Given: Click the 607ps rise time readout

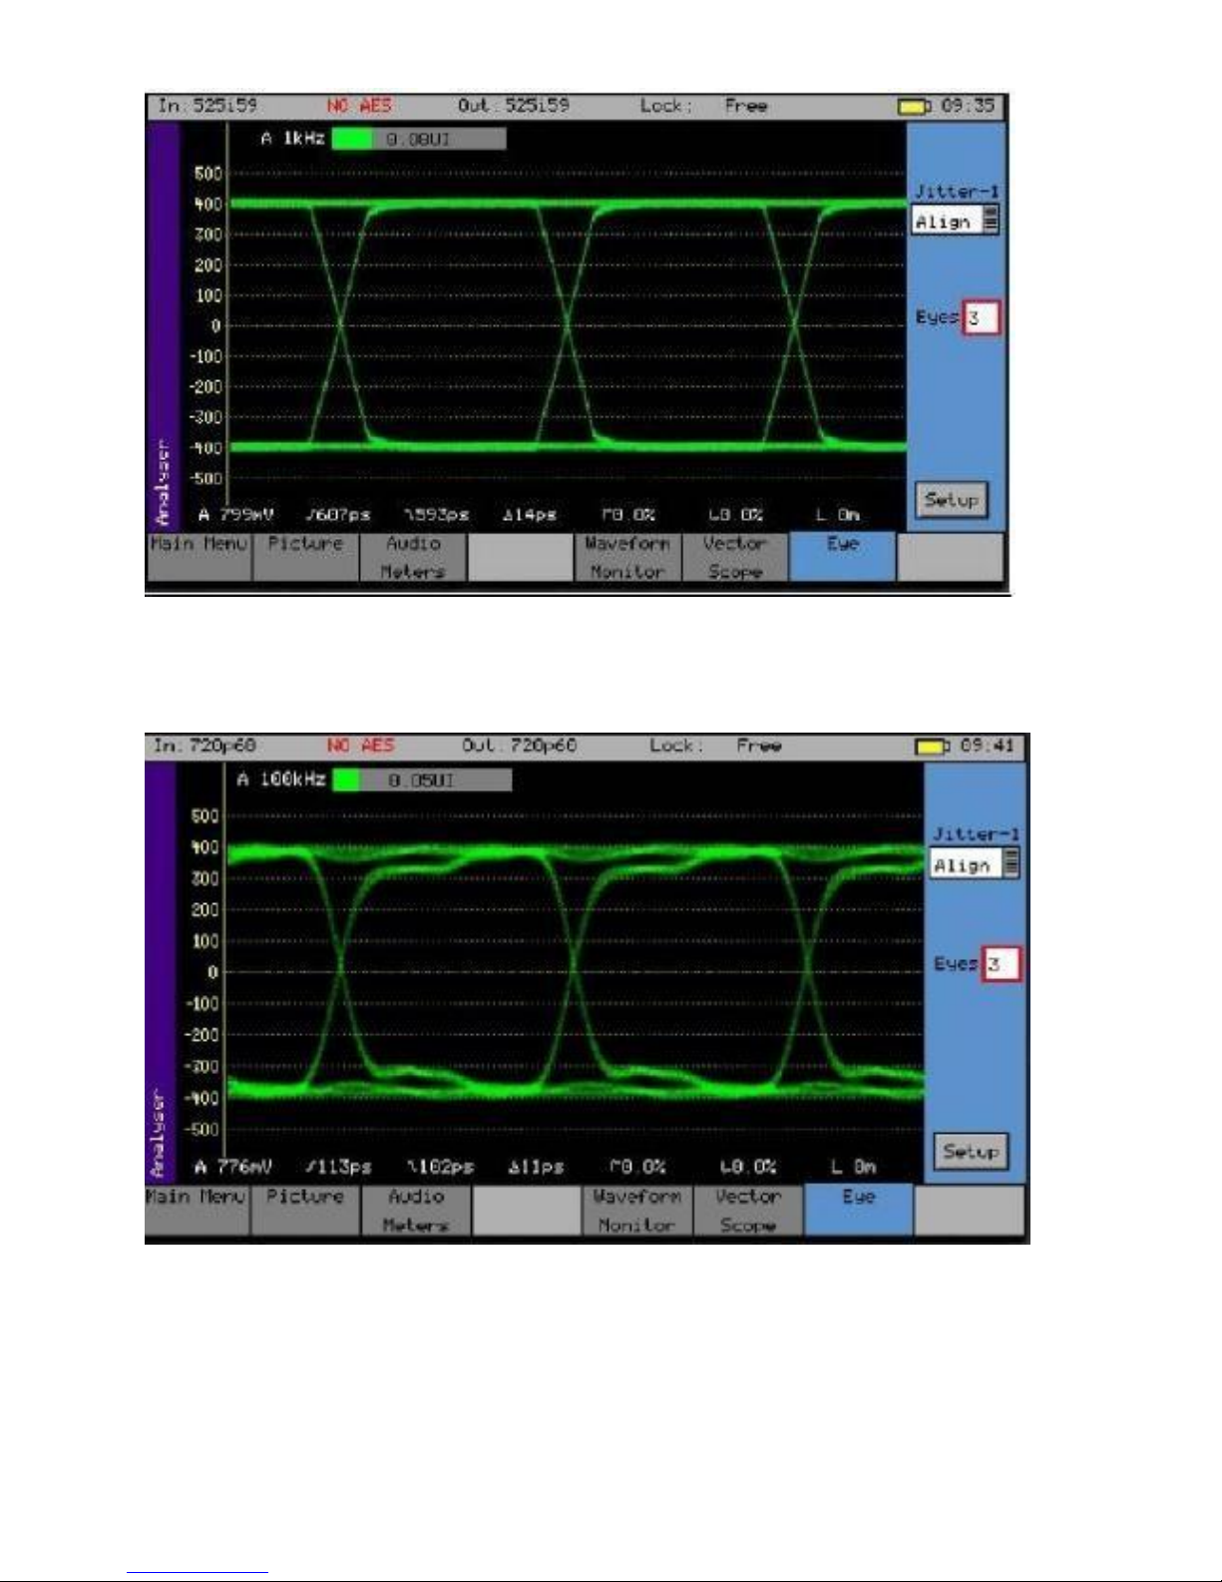Looking at the screenshot, I should pos(338,515).
